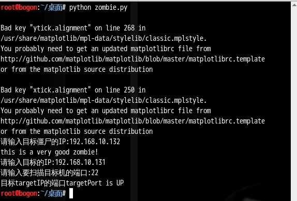
Task: Click the classic.mplstyle path in xtick warning
Action: pos(103,100)
